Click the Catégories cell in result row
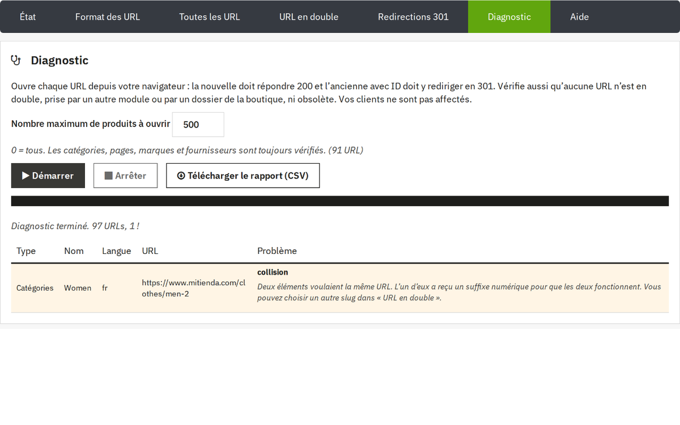 coord(35,288)
